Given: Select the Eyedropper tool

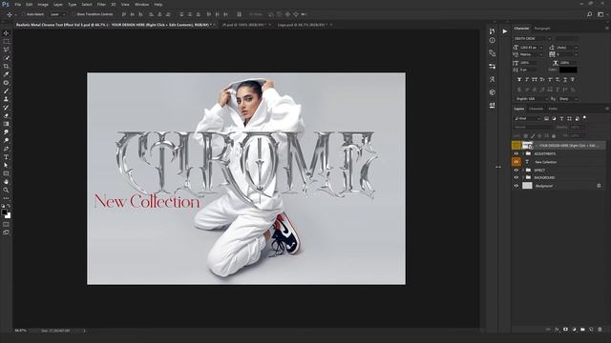Looking at the screenshot, I should (7, 74).
